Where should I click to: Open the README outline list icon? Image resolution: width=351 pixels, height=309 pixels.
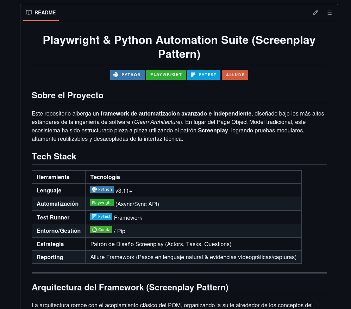coord(329,13)
